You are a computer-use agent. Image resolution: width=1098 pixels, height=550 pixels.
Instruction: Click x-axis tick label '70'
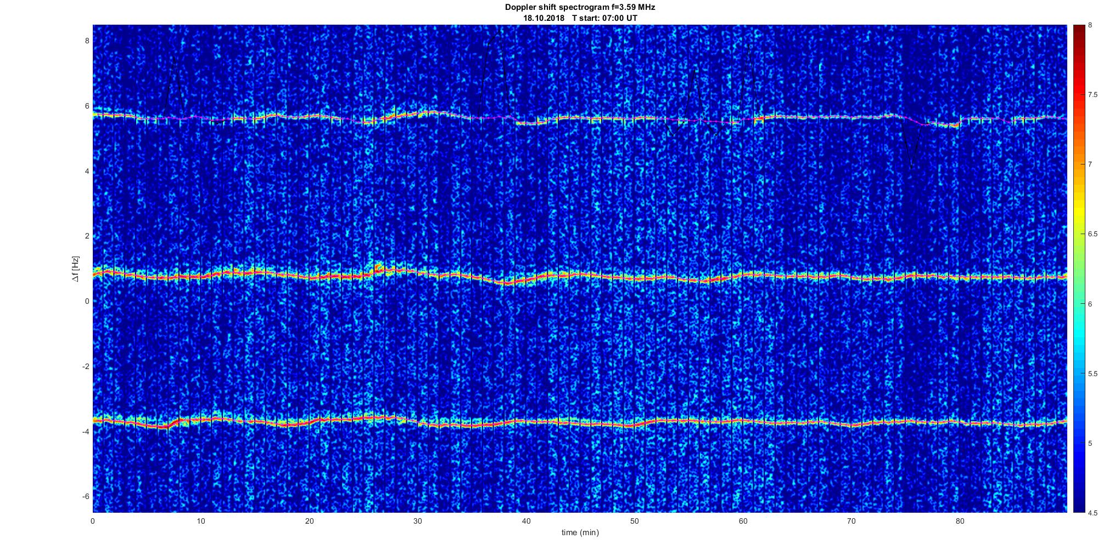[851, 521]
